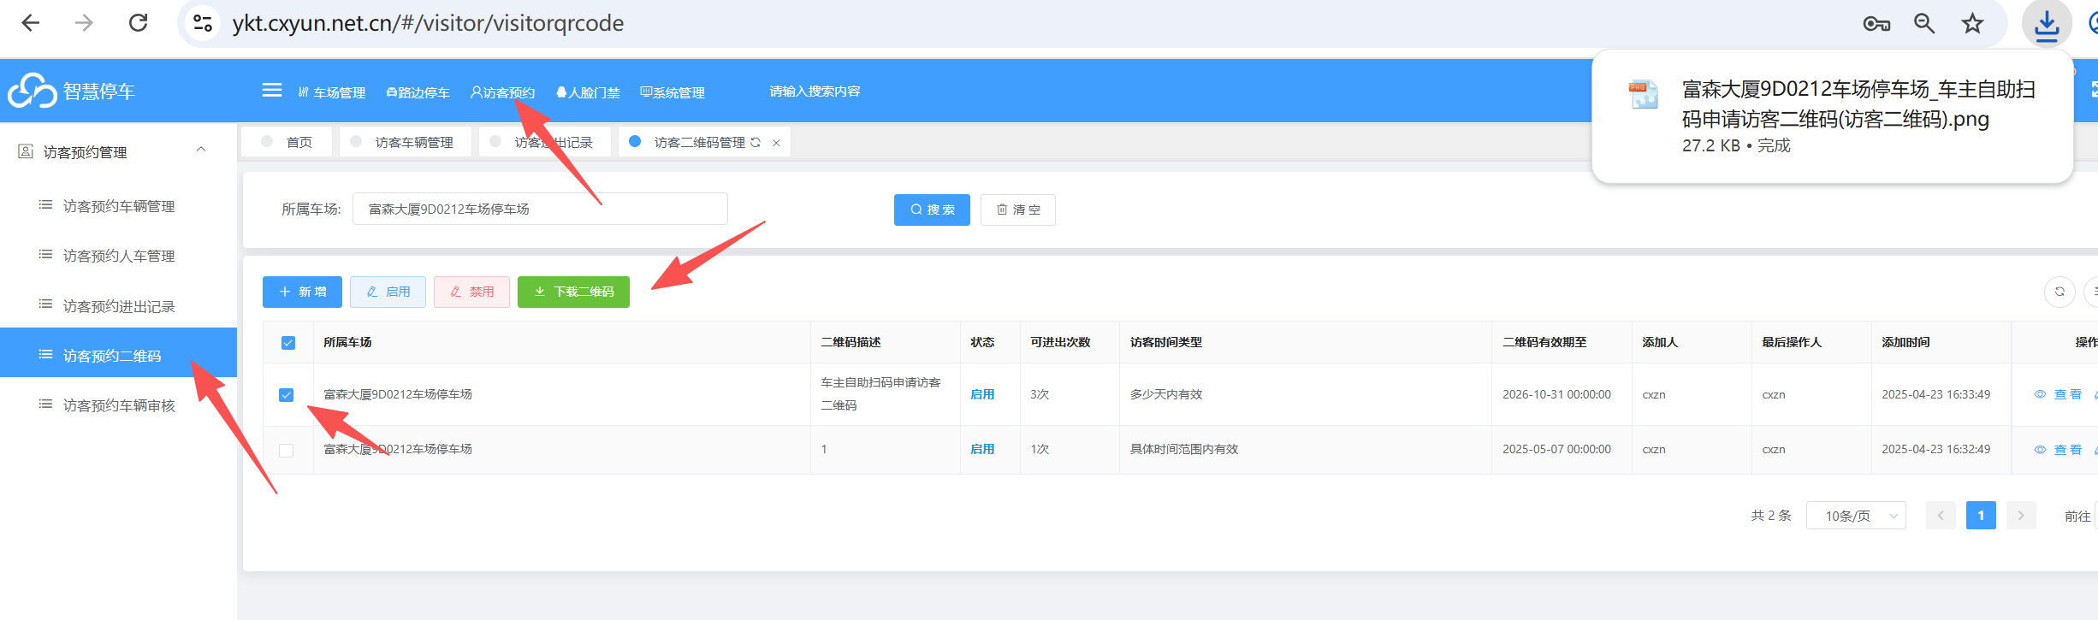Screen dimensions: 2098x620
Task: Click the refresh icon on 访客二维码管理 tab
Action: [756, 143]
